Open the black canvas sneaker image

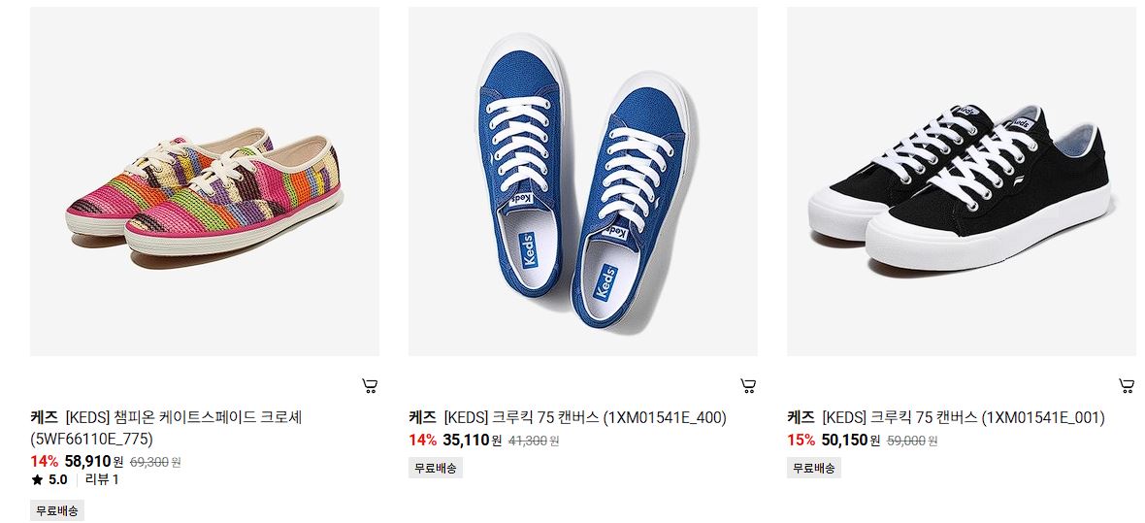coord(961,181)
